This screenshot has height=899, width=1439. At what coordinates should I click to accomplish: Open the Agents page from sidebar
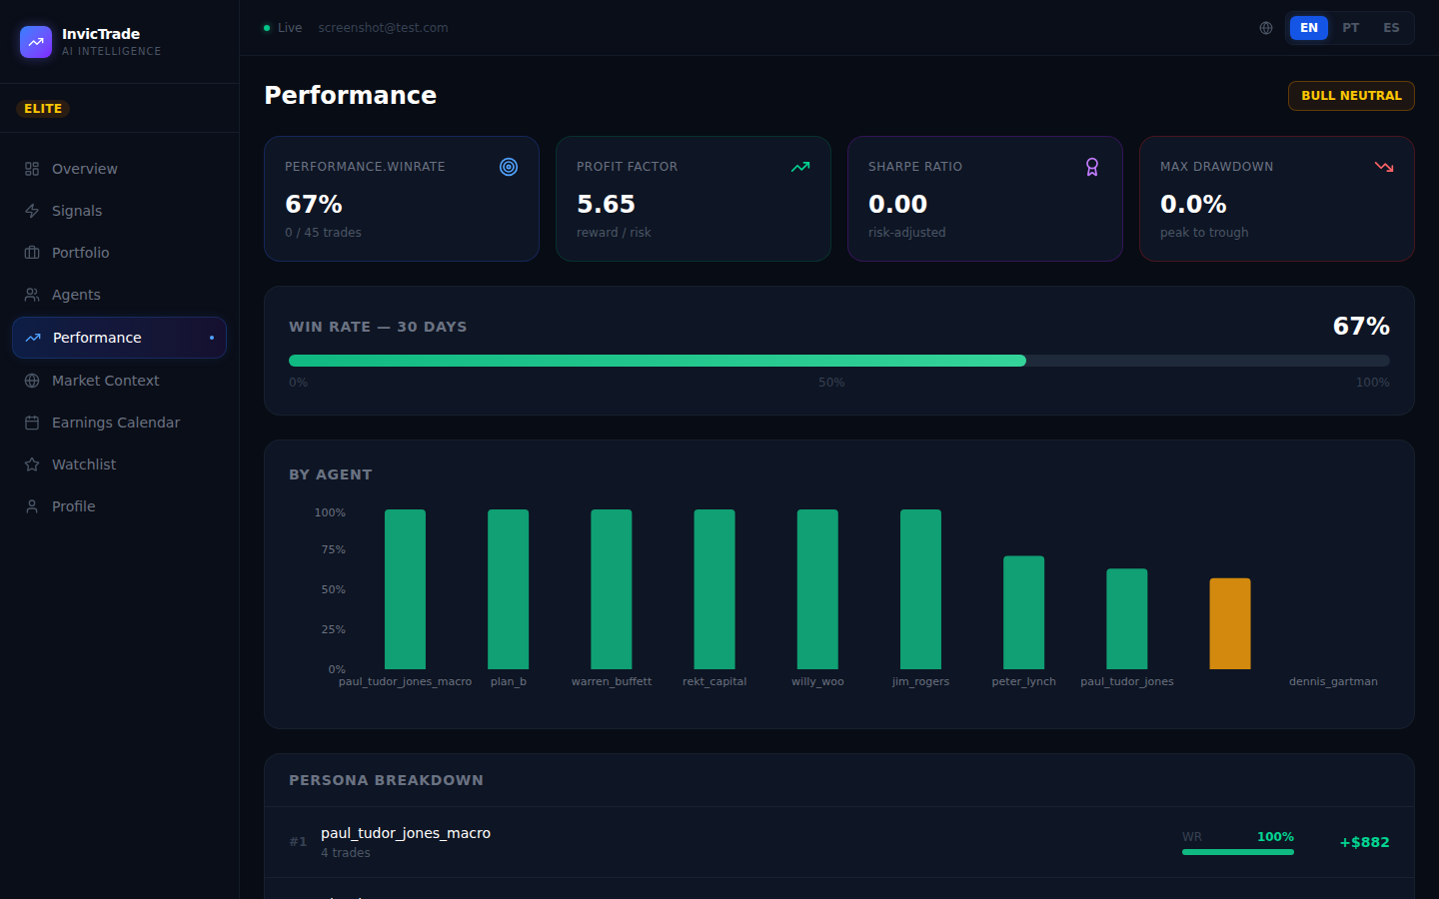75,294
